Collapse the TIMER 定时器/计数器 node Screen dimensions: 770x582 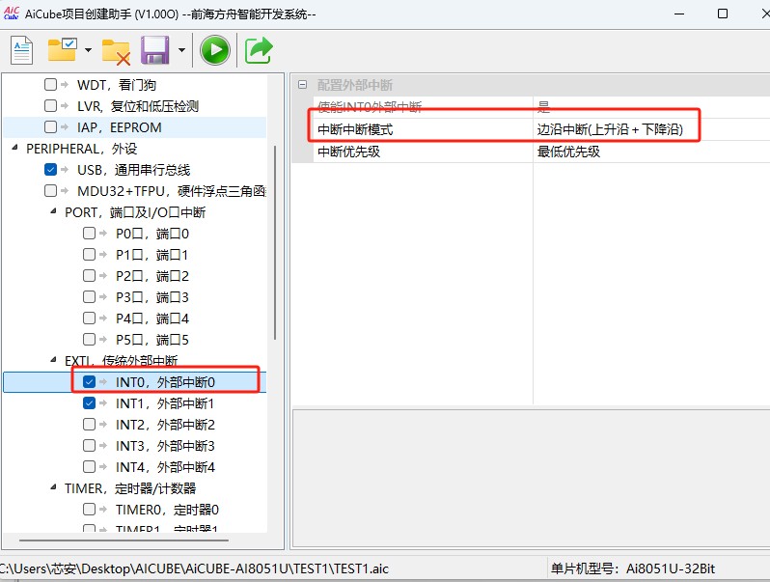click(53, 486)
